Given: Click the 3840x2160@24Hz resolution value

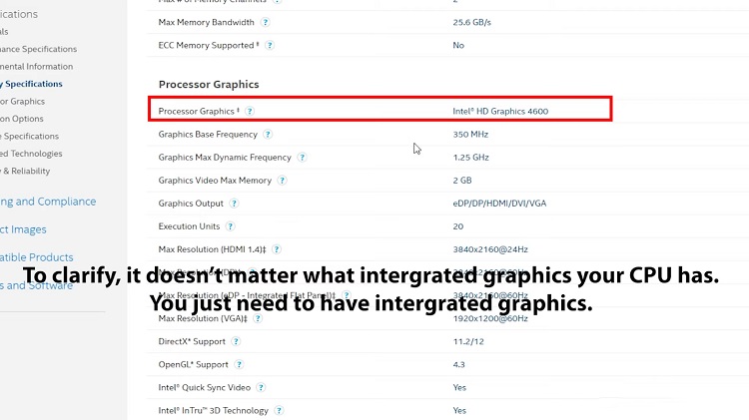Looking at the screenshot, I should 490,249.
